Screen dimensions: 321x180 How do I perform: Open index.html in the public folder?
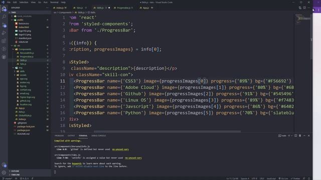24,27
